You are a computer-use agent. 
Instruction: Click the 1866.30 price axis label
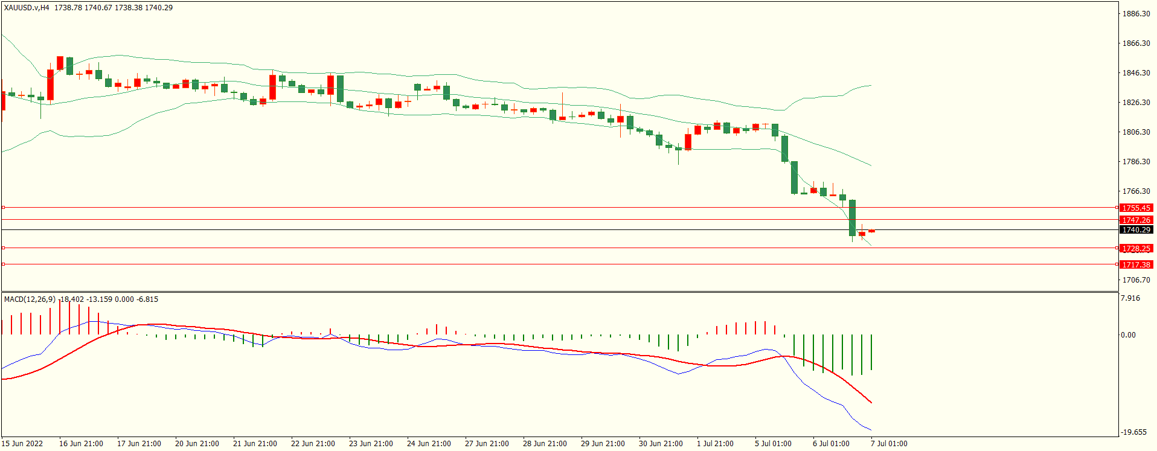[x=1136, y=43]
